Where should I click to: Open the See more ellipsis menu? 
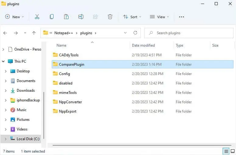click(x=182, y=17)
